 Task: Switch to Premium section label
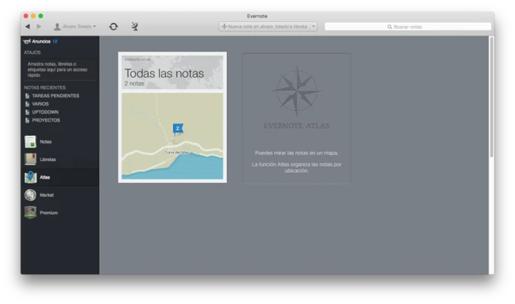(x=49, y=213)
